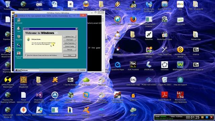Open Online Registration in Welcome dialog

tap(70, 43)
